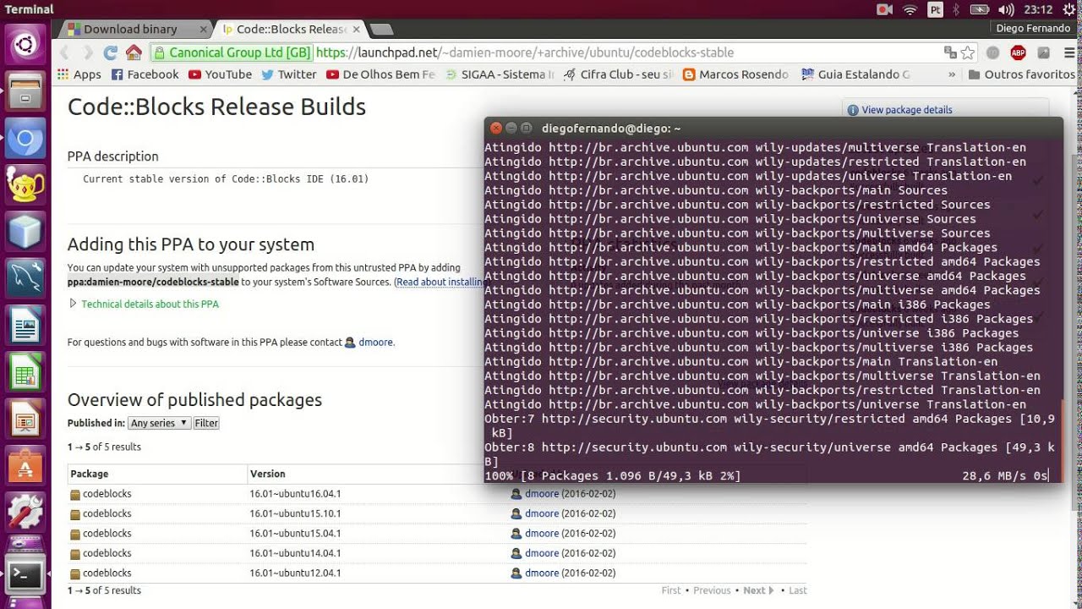Viewport: 1082px width, 609px height.
Task: Open the system session gear menu
Action: (1069, 9)
